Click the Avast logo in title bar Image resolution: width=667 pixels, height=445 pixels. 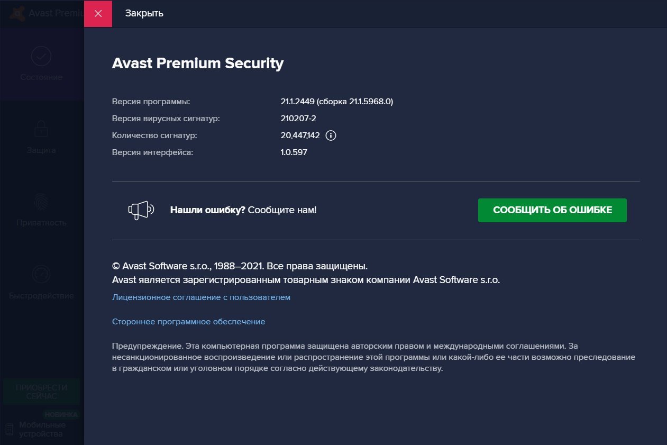(17, 13)
